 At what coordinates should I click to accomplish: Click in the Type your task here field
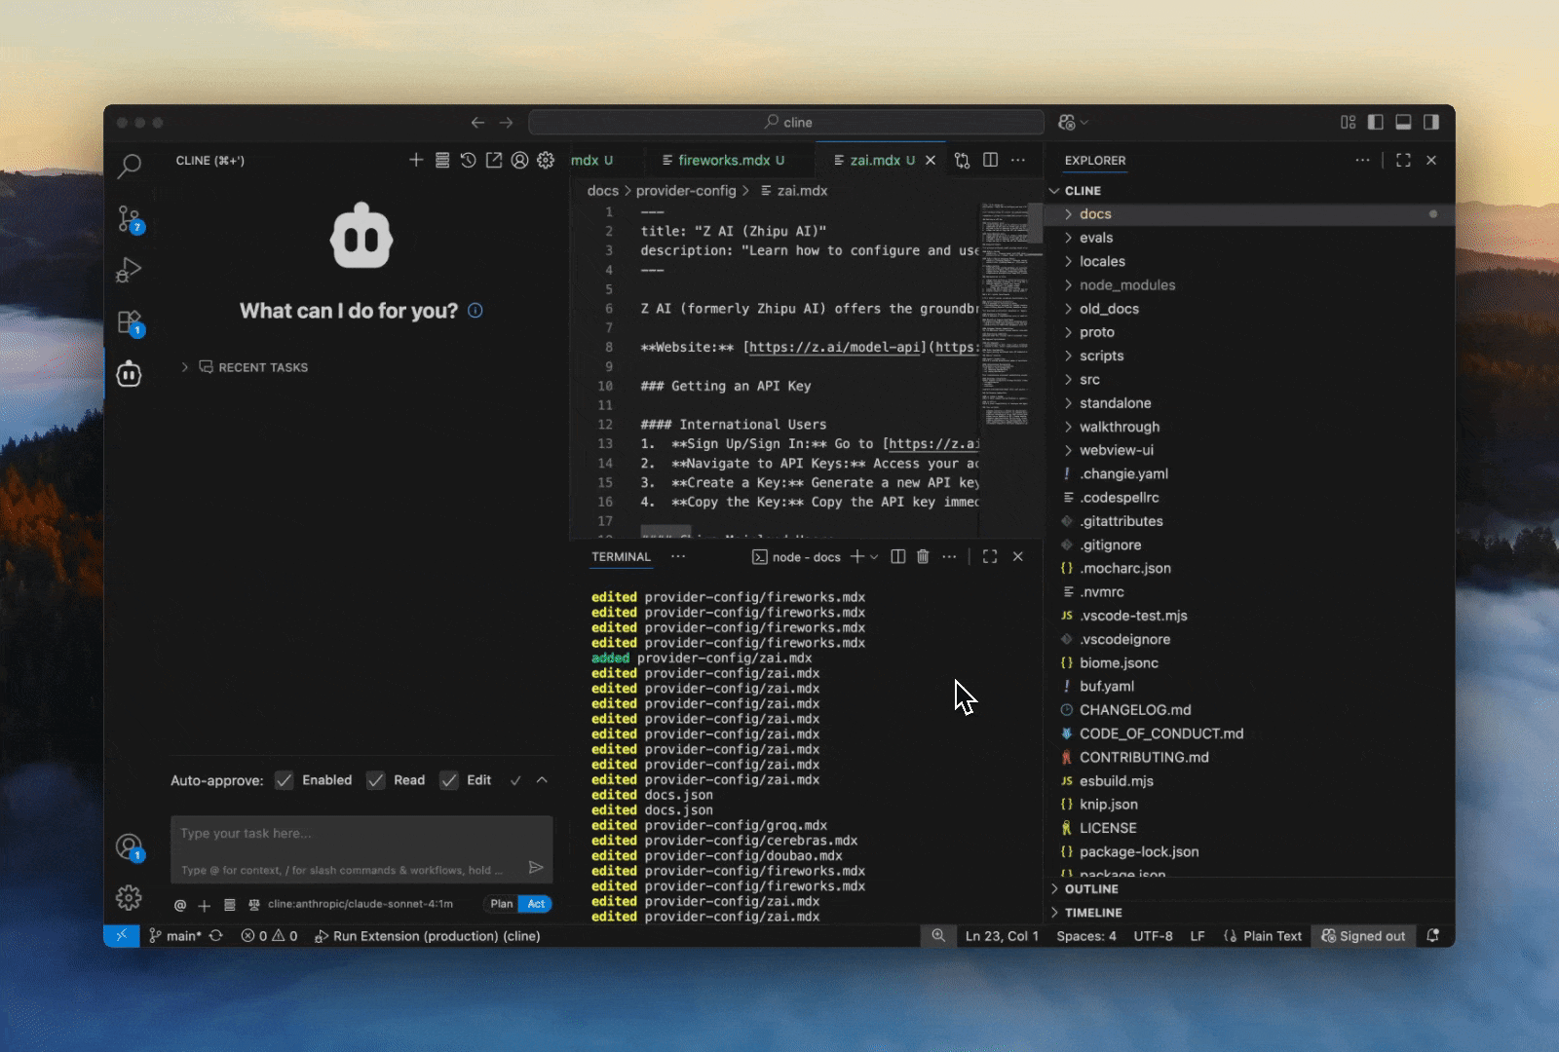pyautogui.click(x=361, y=849)
